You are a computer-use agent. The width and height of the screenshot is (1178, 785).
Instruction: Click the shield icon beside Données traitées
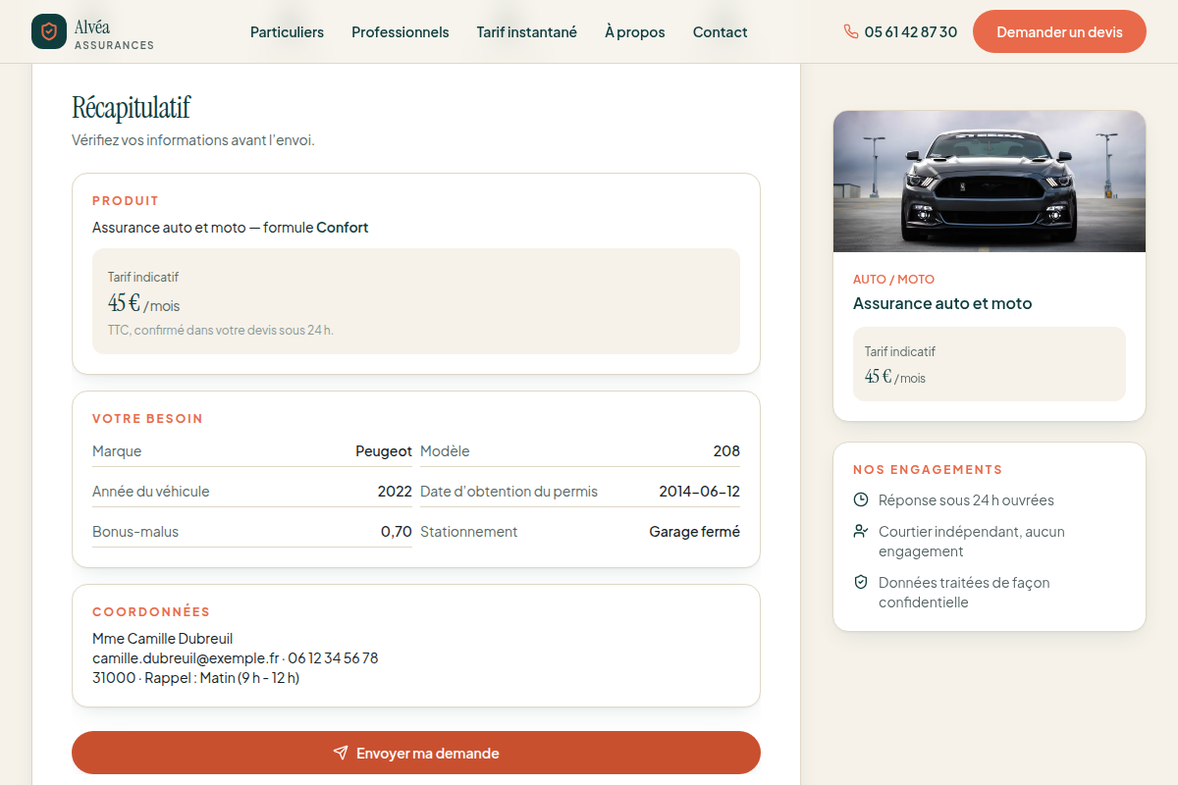(861, 583)
